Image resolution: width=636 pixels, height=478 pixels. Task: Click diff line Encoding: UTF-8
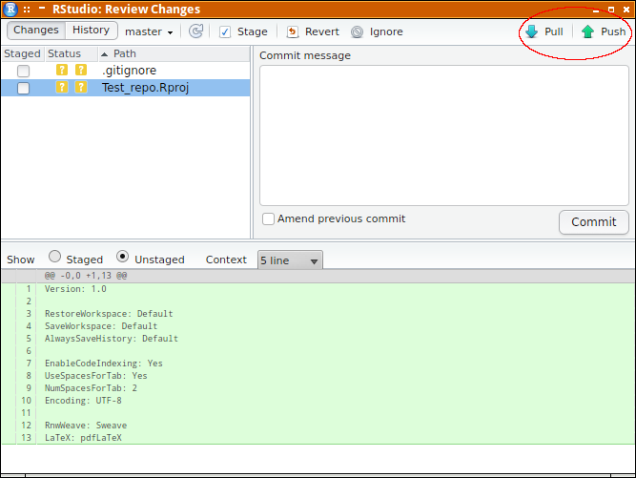(x=83, y=401)
